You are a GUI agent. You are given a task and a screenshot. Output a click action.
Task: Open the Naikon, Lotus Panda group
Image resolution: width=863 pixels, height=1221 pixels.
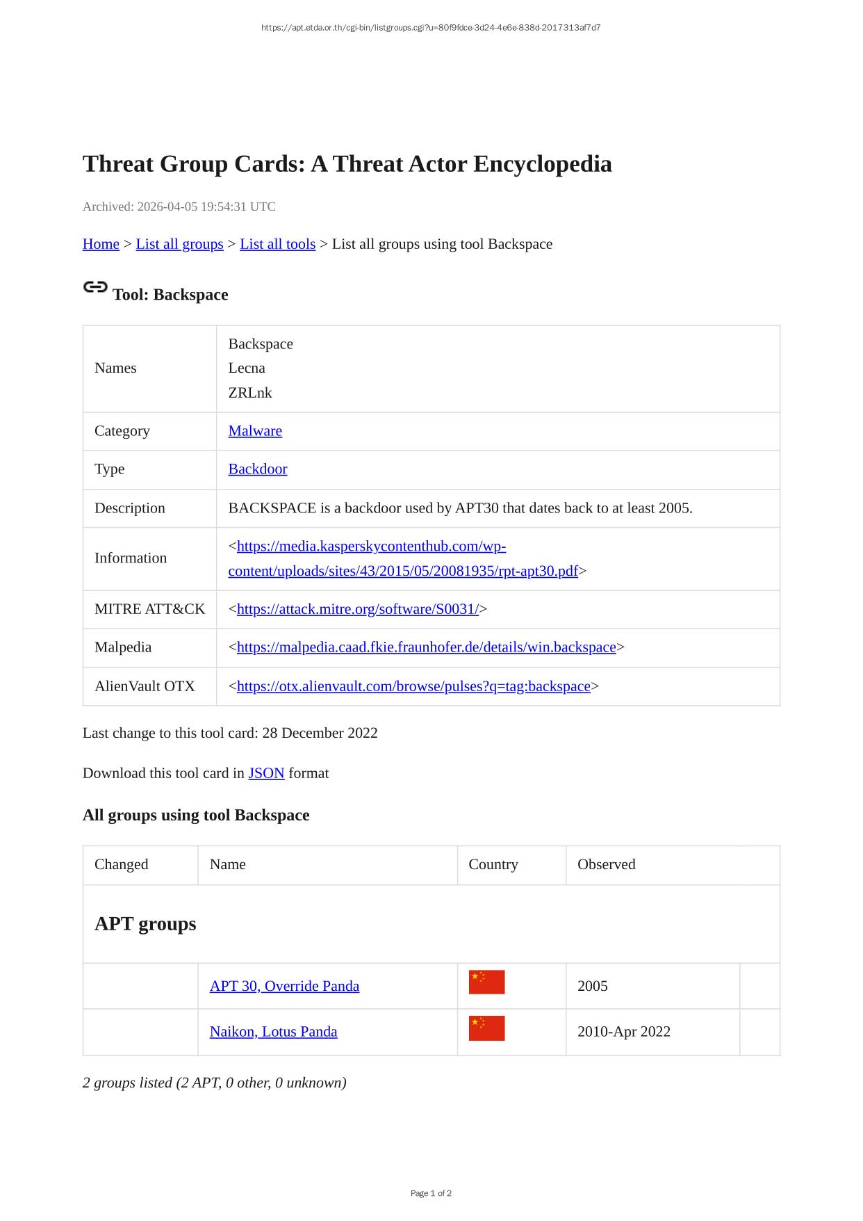point(273,1032)
